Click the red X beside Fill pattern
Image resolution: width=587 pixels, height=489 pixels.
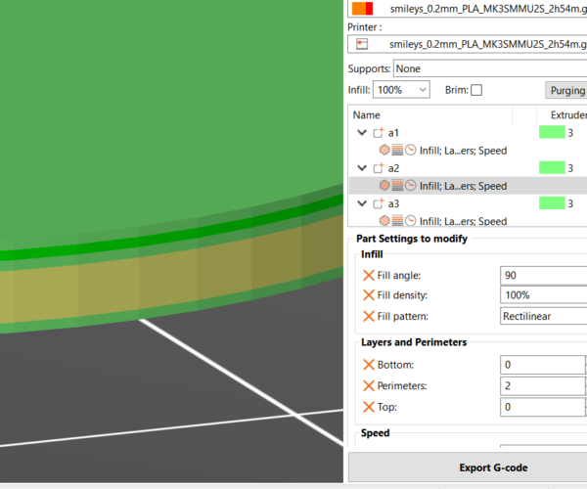pos(368,317)
